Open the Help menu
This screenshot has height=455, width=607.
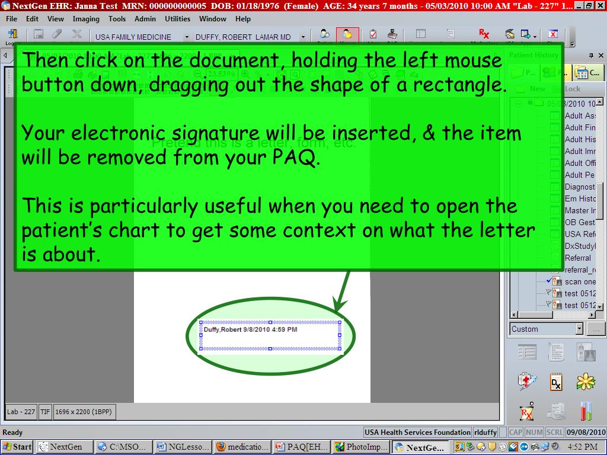pos(242,18)
